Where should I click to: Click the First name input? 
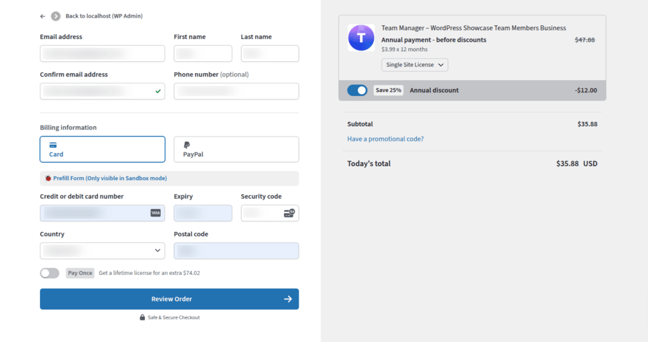203,54
